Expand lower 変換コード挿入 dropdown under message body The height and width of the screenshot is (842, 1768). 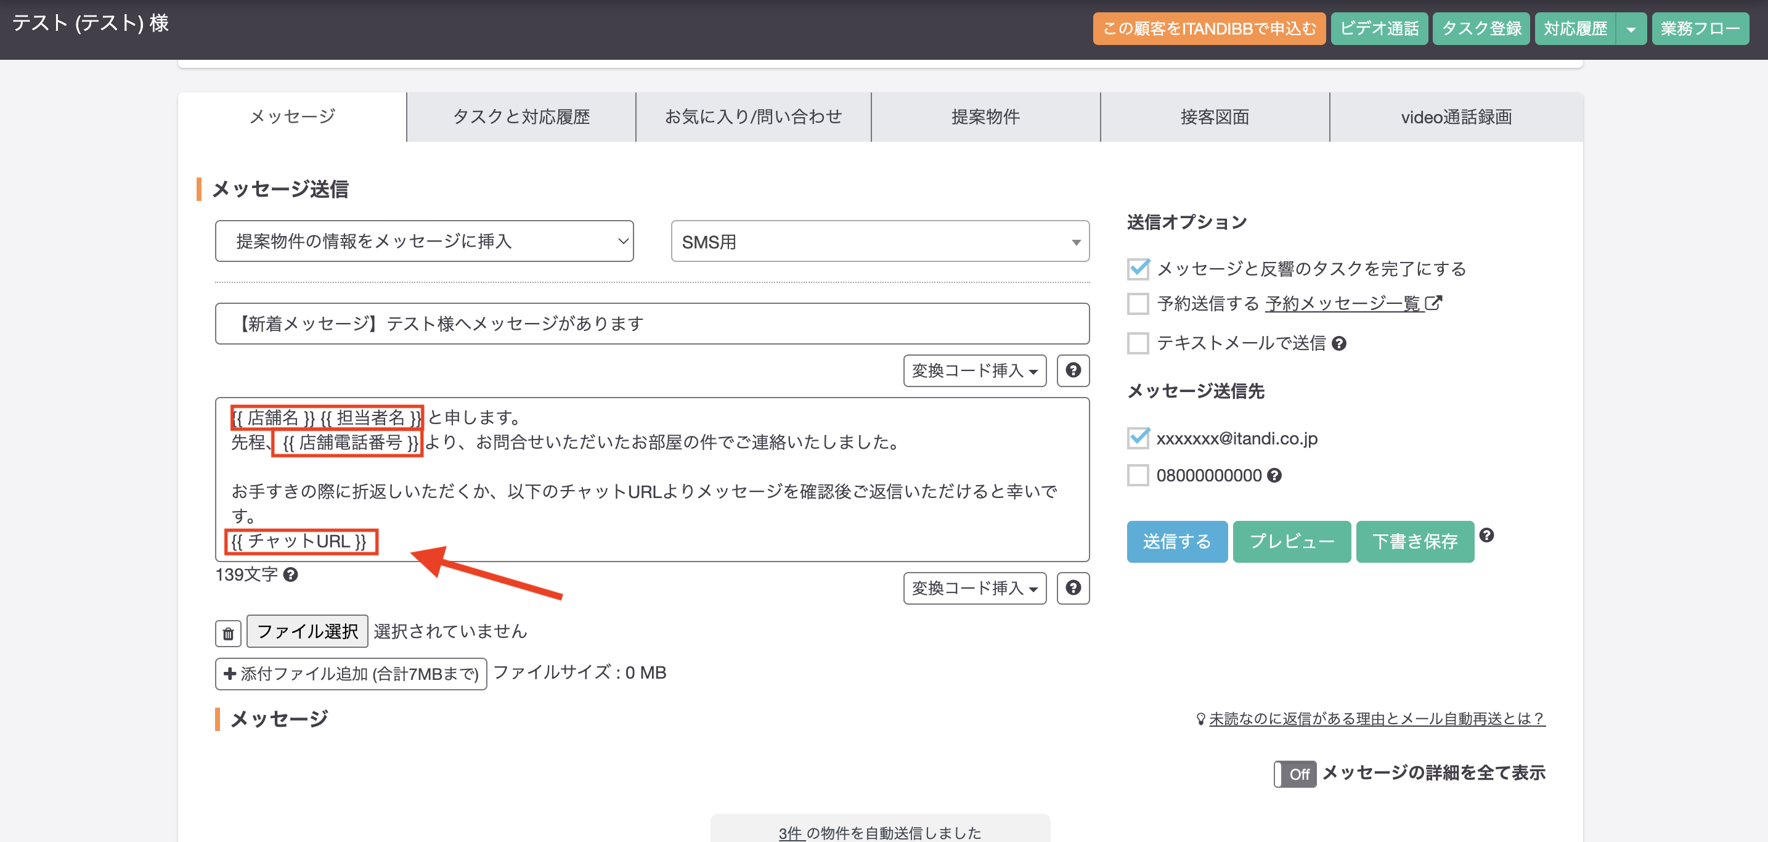975,588
